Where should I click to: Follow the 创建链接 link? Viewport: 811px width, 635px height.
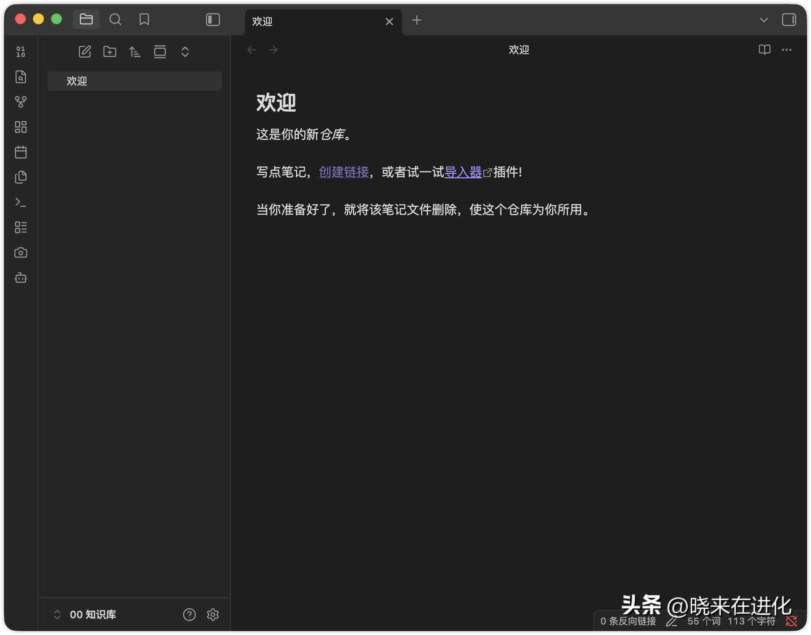(x=344, y=172)
